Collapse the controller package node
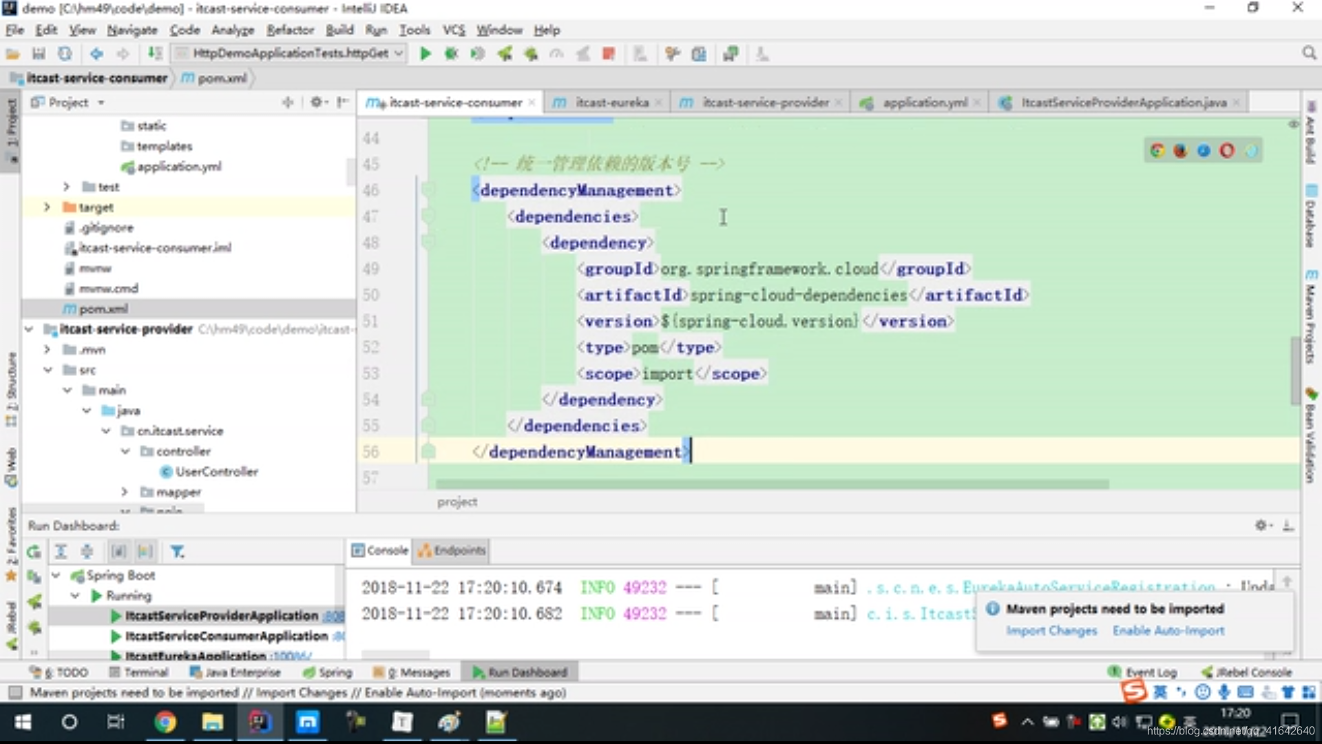Screen dimensions: 1322x744 [x=125, y=451]
